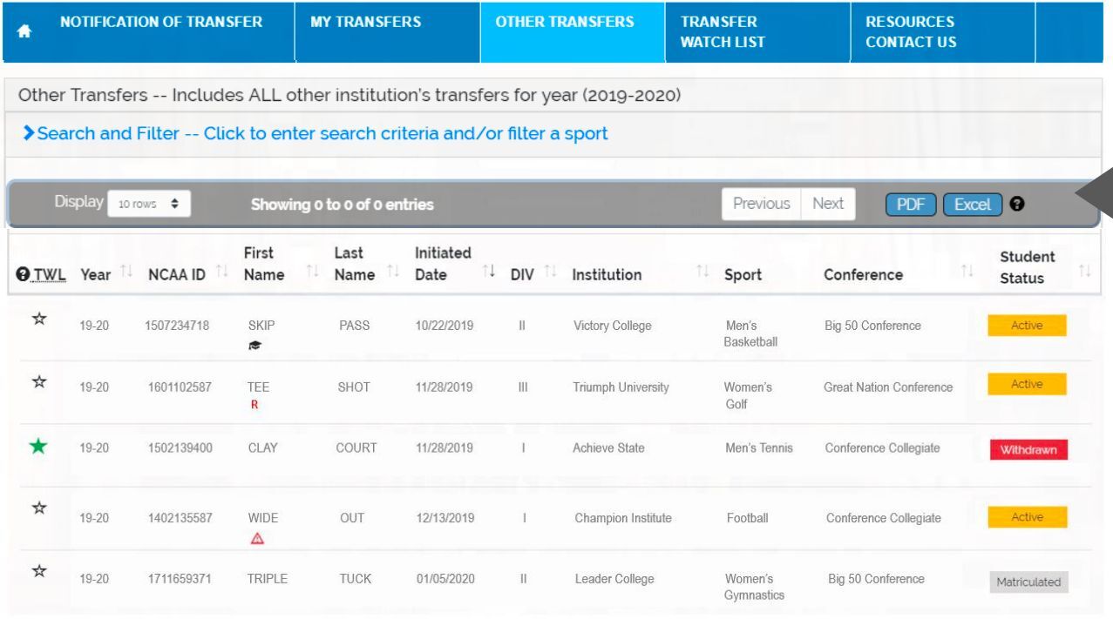
Task: Open Transfer Watch List tab
Action: coord(723,31)
